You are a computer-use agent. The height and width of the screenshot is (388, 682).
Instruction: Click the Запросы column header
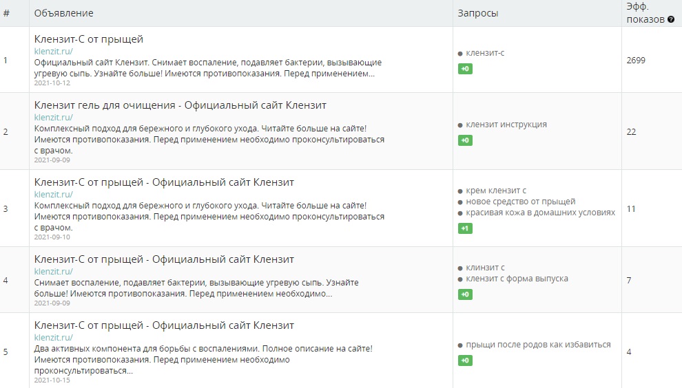477,14
